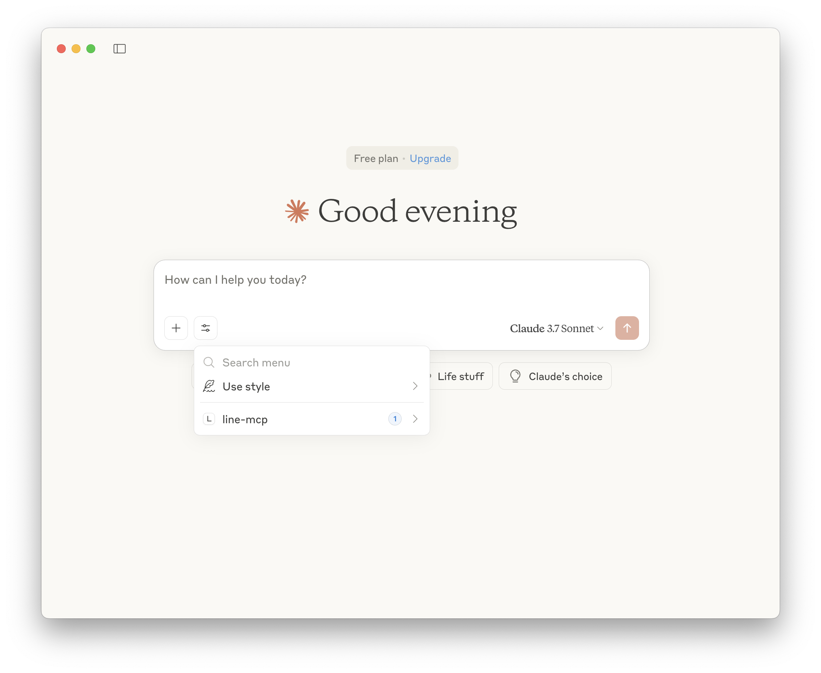Expand the Use style submenu chevron
Image resolution: width=821 pixels, height=673 pixels.
click(x=415, y=386)
